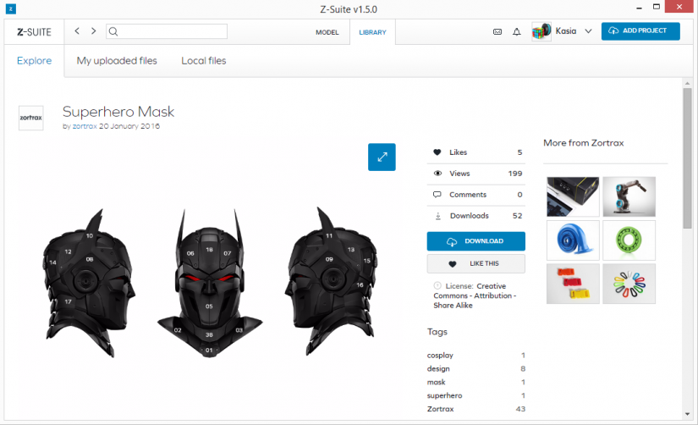Click the back navigation arrow
Screen dimensions: 698x425
tap(77, 30)
